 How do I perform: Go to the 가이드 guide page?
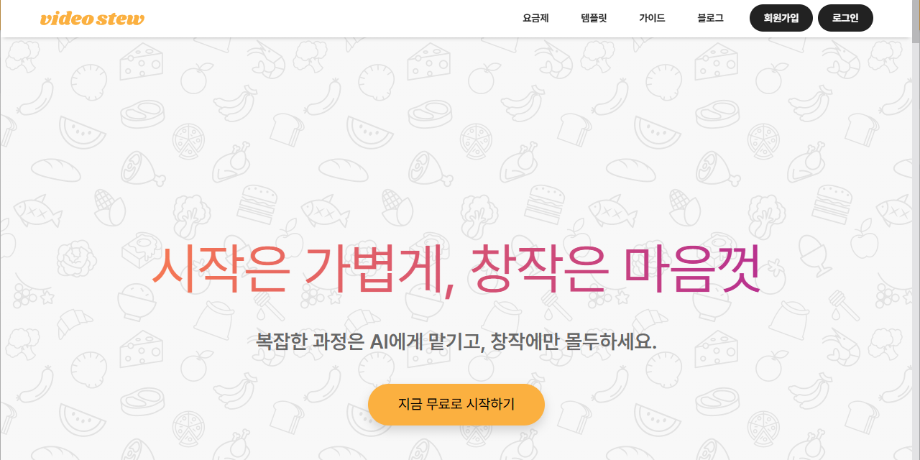[x=652, y=18]
